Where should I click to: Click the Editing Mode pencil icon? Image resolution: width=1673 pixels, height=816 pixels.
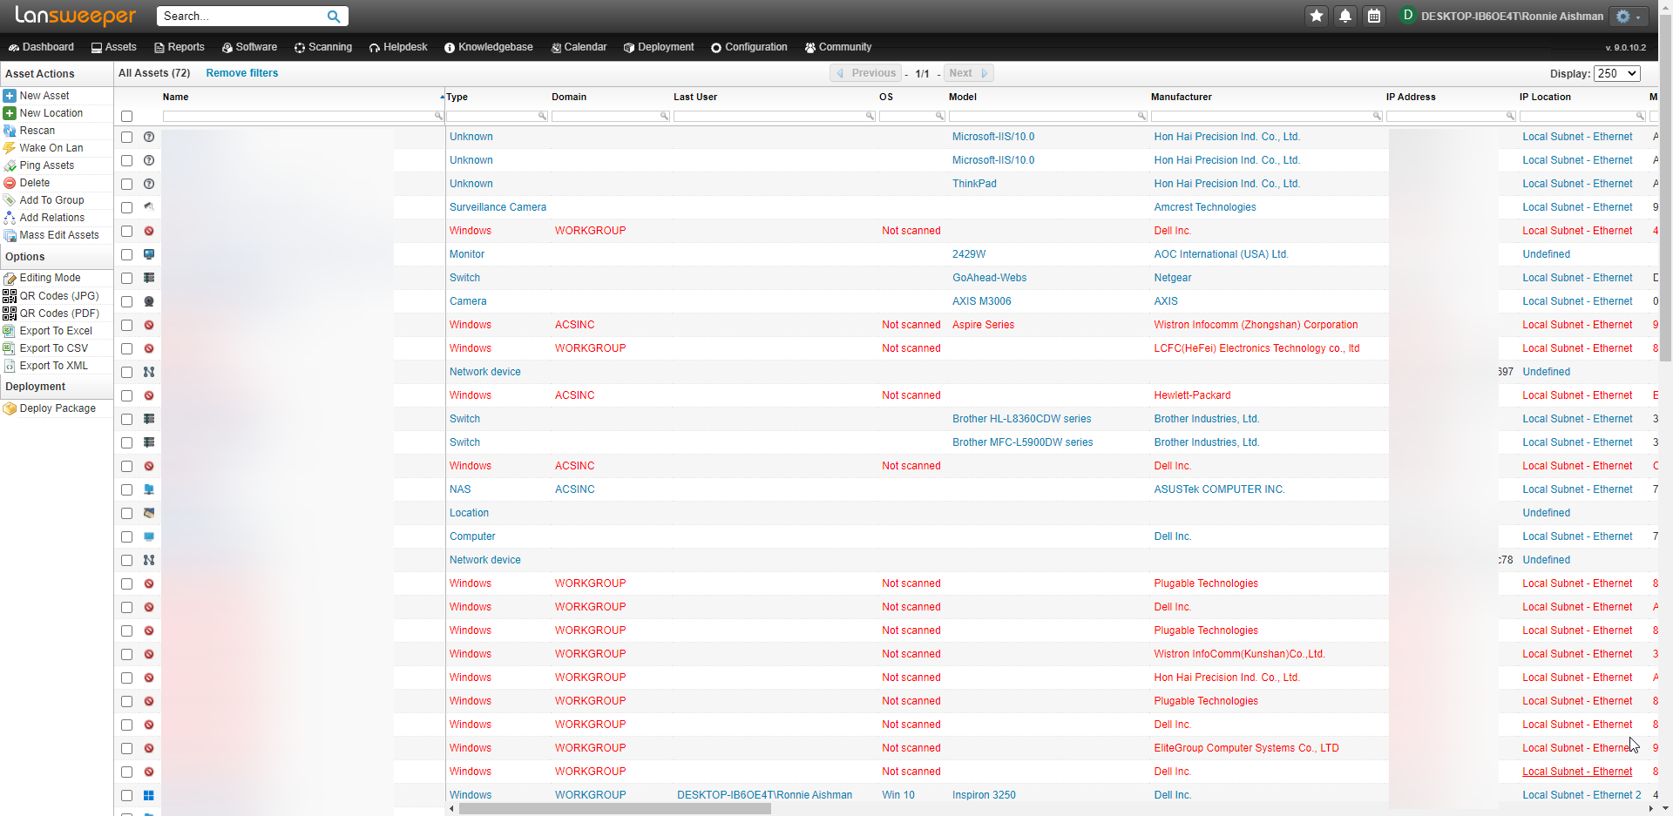pyautogui.click(x=10, y=278)
